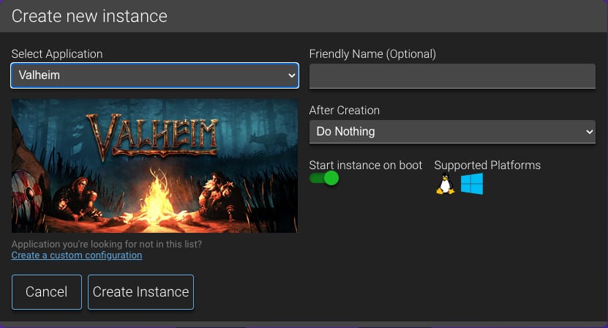The image size is (608, 328).
Task: Click the Windows logo platform icon
Action: 472,184
